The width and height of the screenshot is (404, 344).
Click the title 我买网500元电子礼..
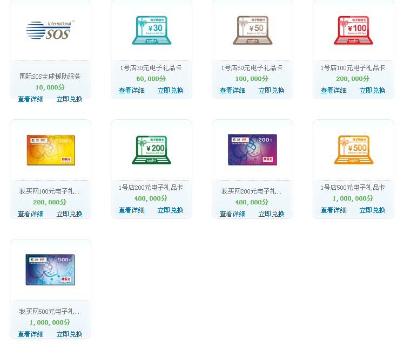pyautogui.click(x=49, y=312)
